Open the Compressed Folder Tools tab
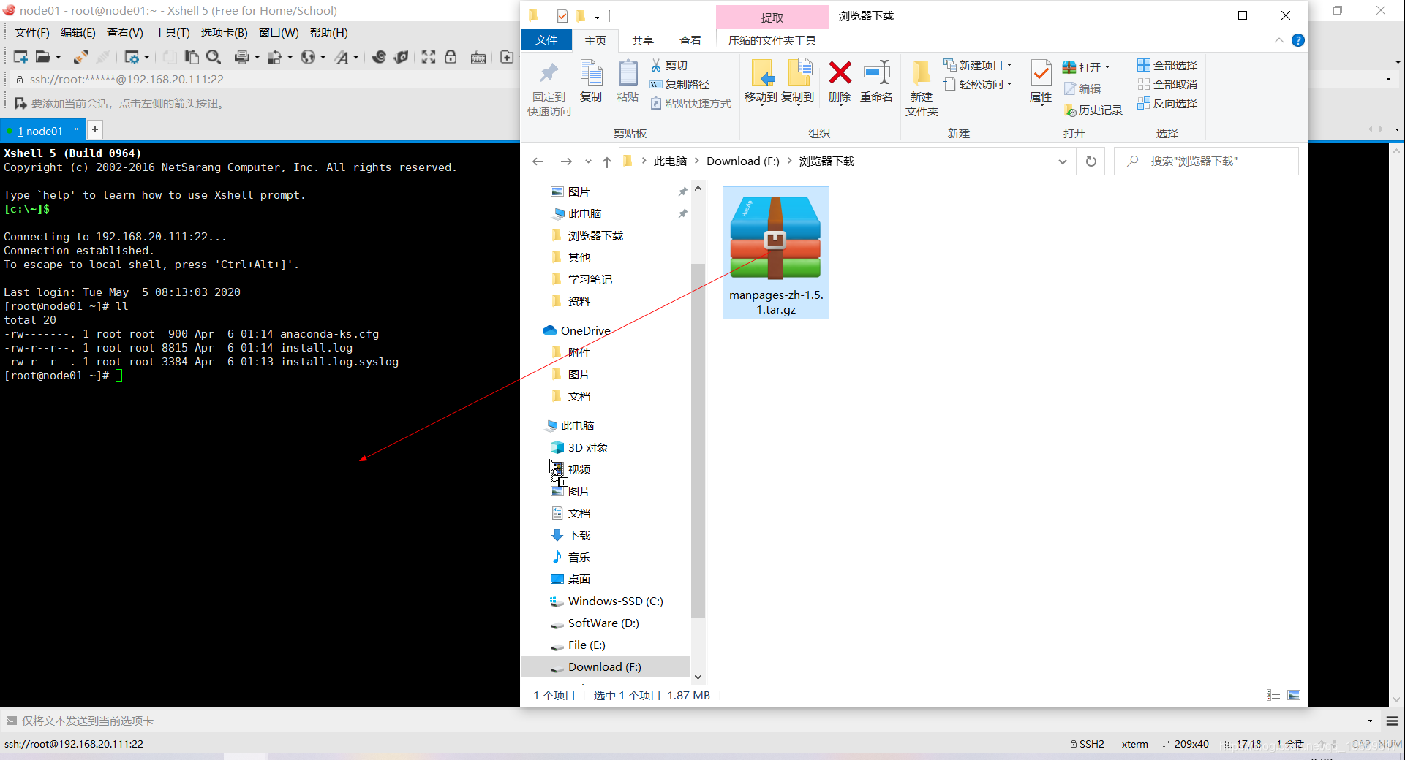 [x=772, y=40]
